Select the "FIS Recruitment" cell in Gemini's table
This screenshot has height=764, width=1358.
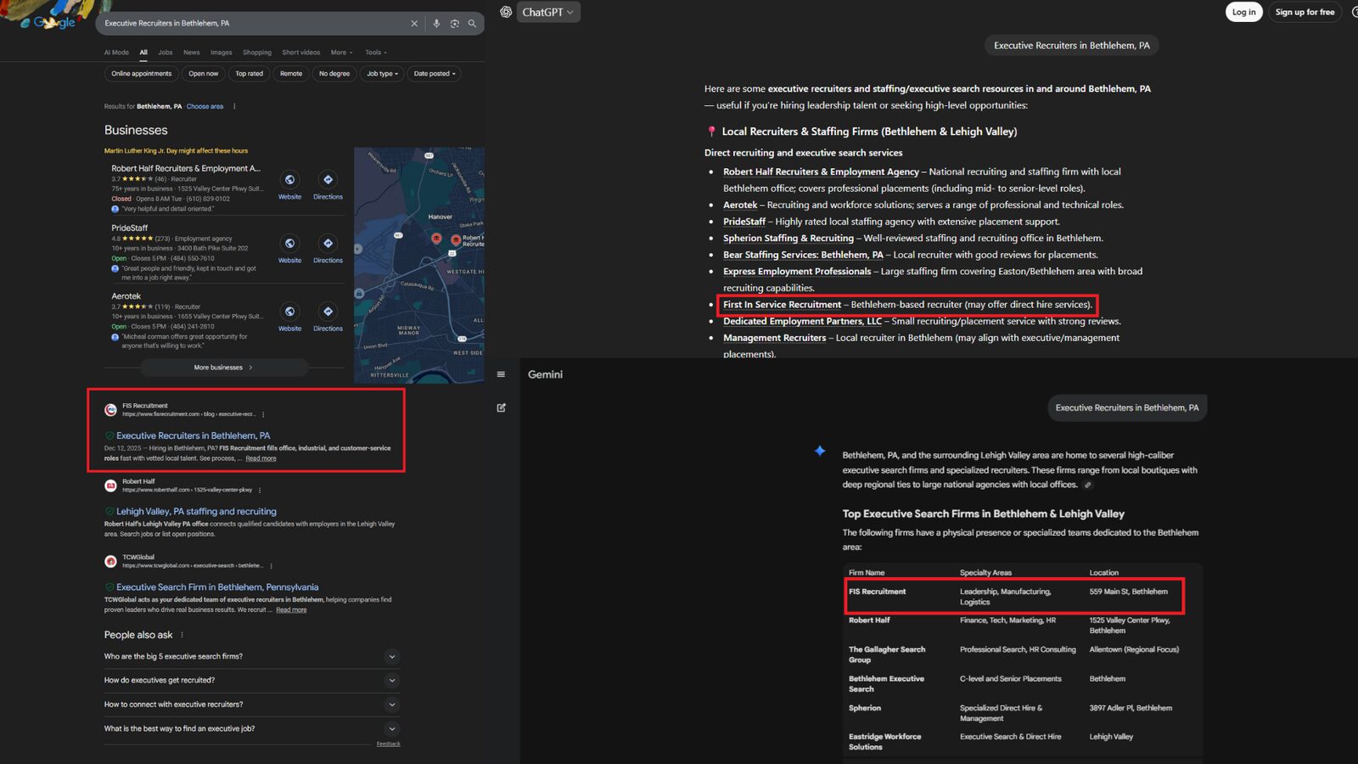[878, 592]
